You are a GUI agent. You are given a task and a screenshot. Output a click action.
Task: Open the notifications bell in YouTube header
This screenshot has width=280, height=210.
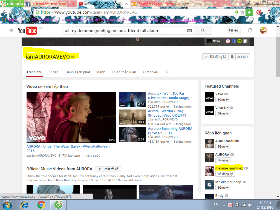point(250,31)
